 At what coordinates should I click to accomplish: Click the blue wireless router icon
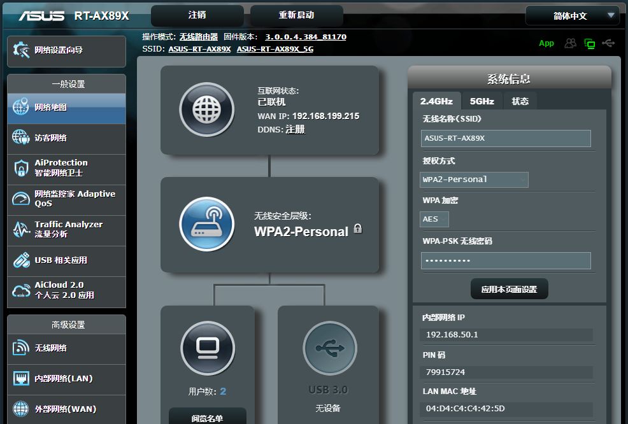pos(206,224)
